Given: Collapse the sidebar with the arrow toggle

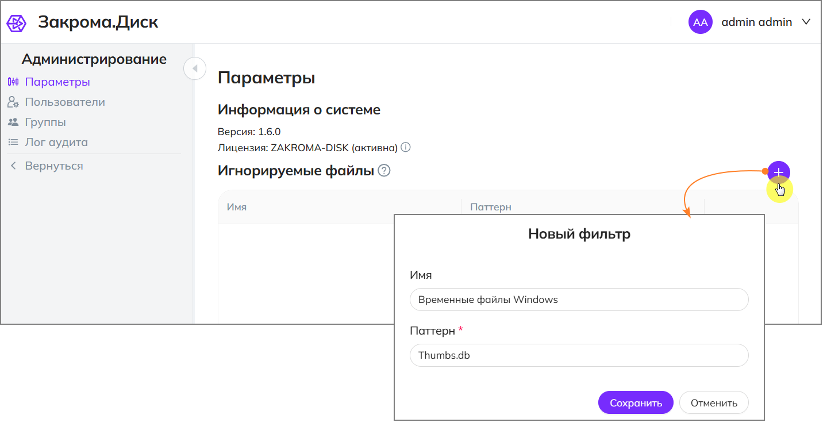Looking at the screenshot, I should (195, 69).
